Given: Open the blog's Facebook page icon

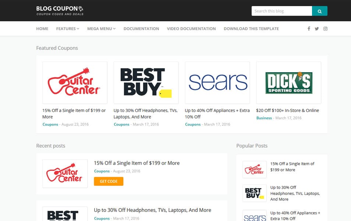Looking at the screenshot, I should coord(309,28).
